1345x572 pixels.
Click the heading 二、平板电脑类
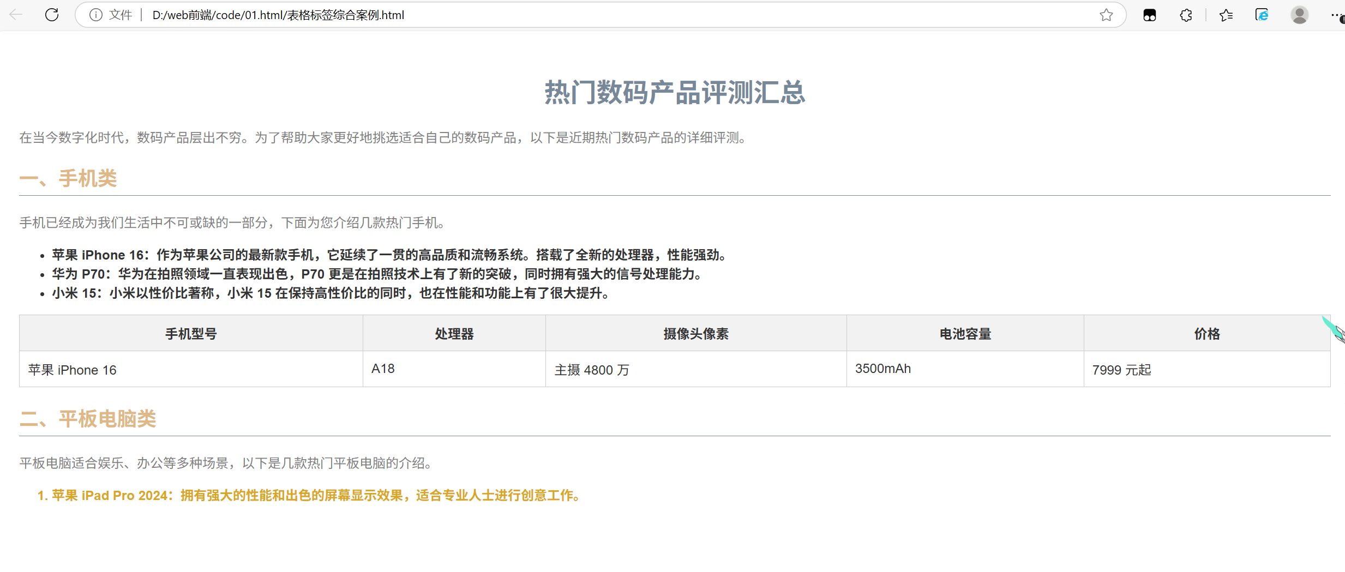click(88, 419)
